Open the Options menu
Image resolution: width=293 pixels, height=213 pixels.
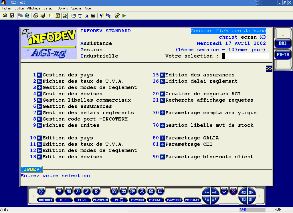click(x=63, y=8)
